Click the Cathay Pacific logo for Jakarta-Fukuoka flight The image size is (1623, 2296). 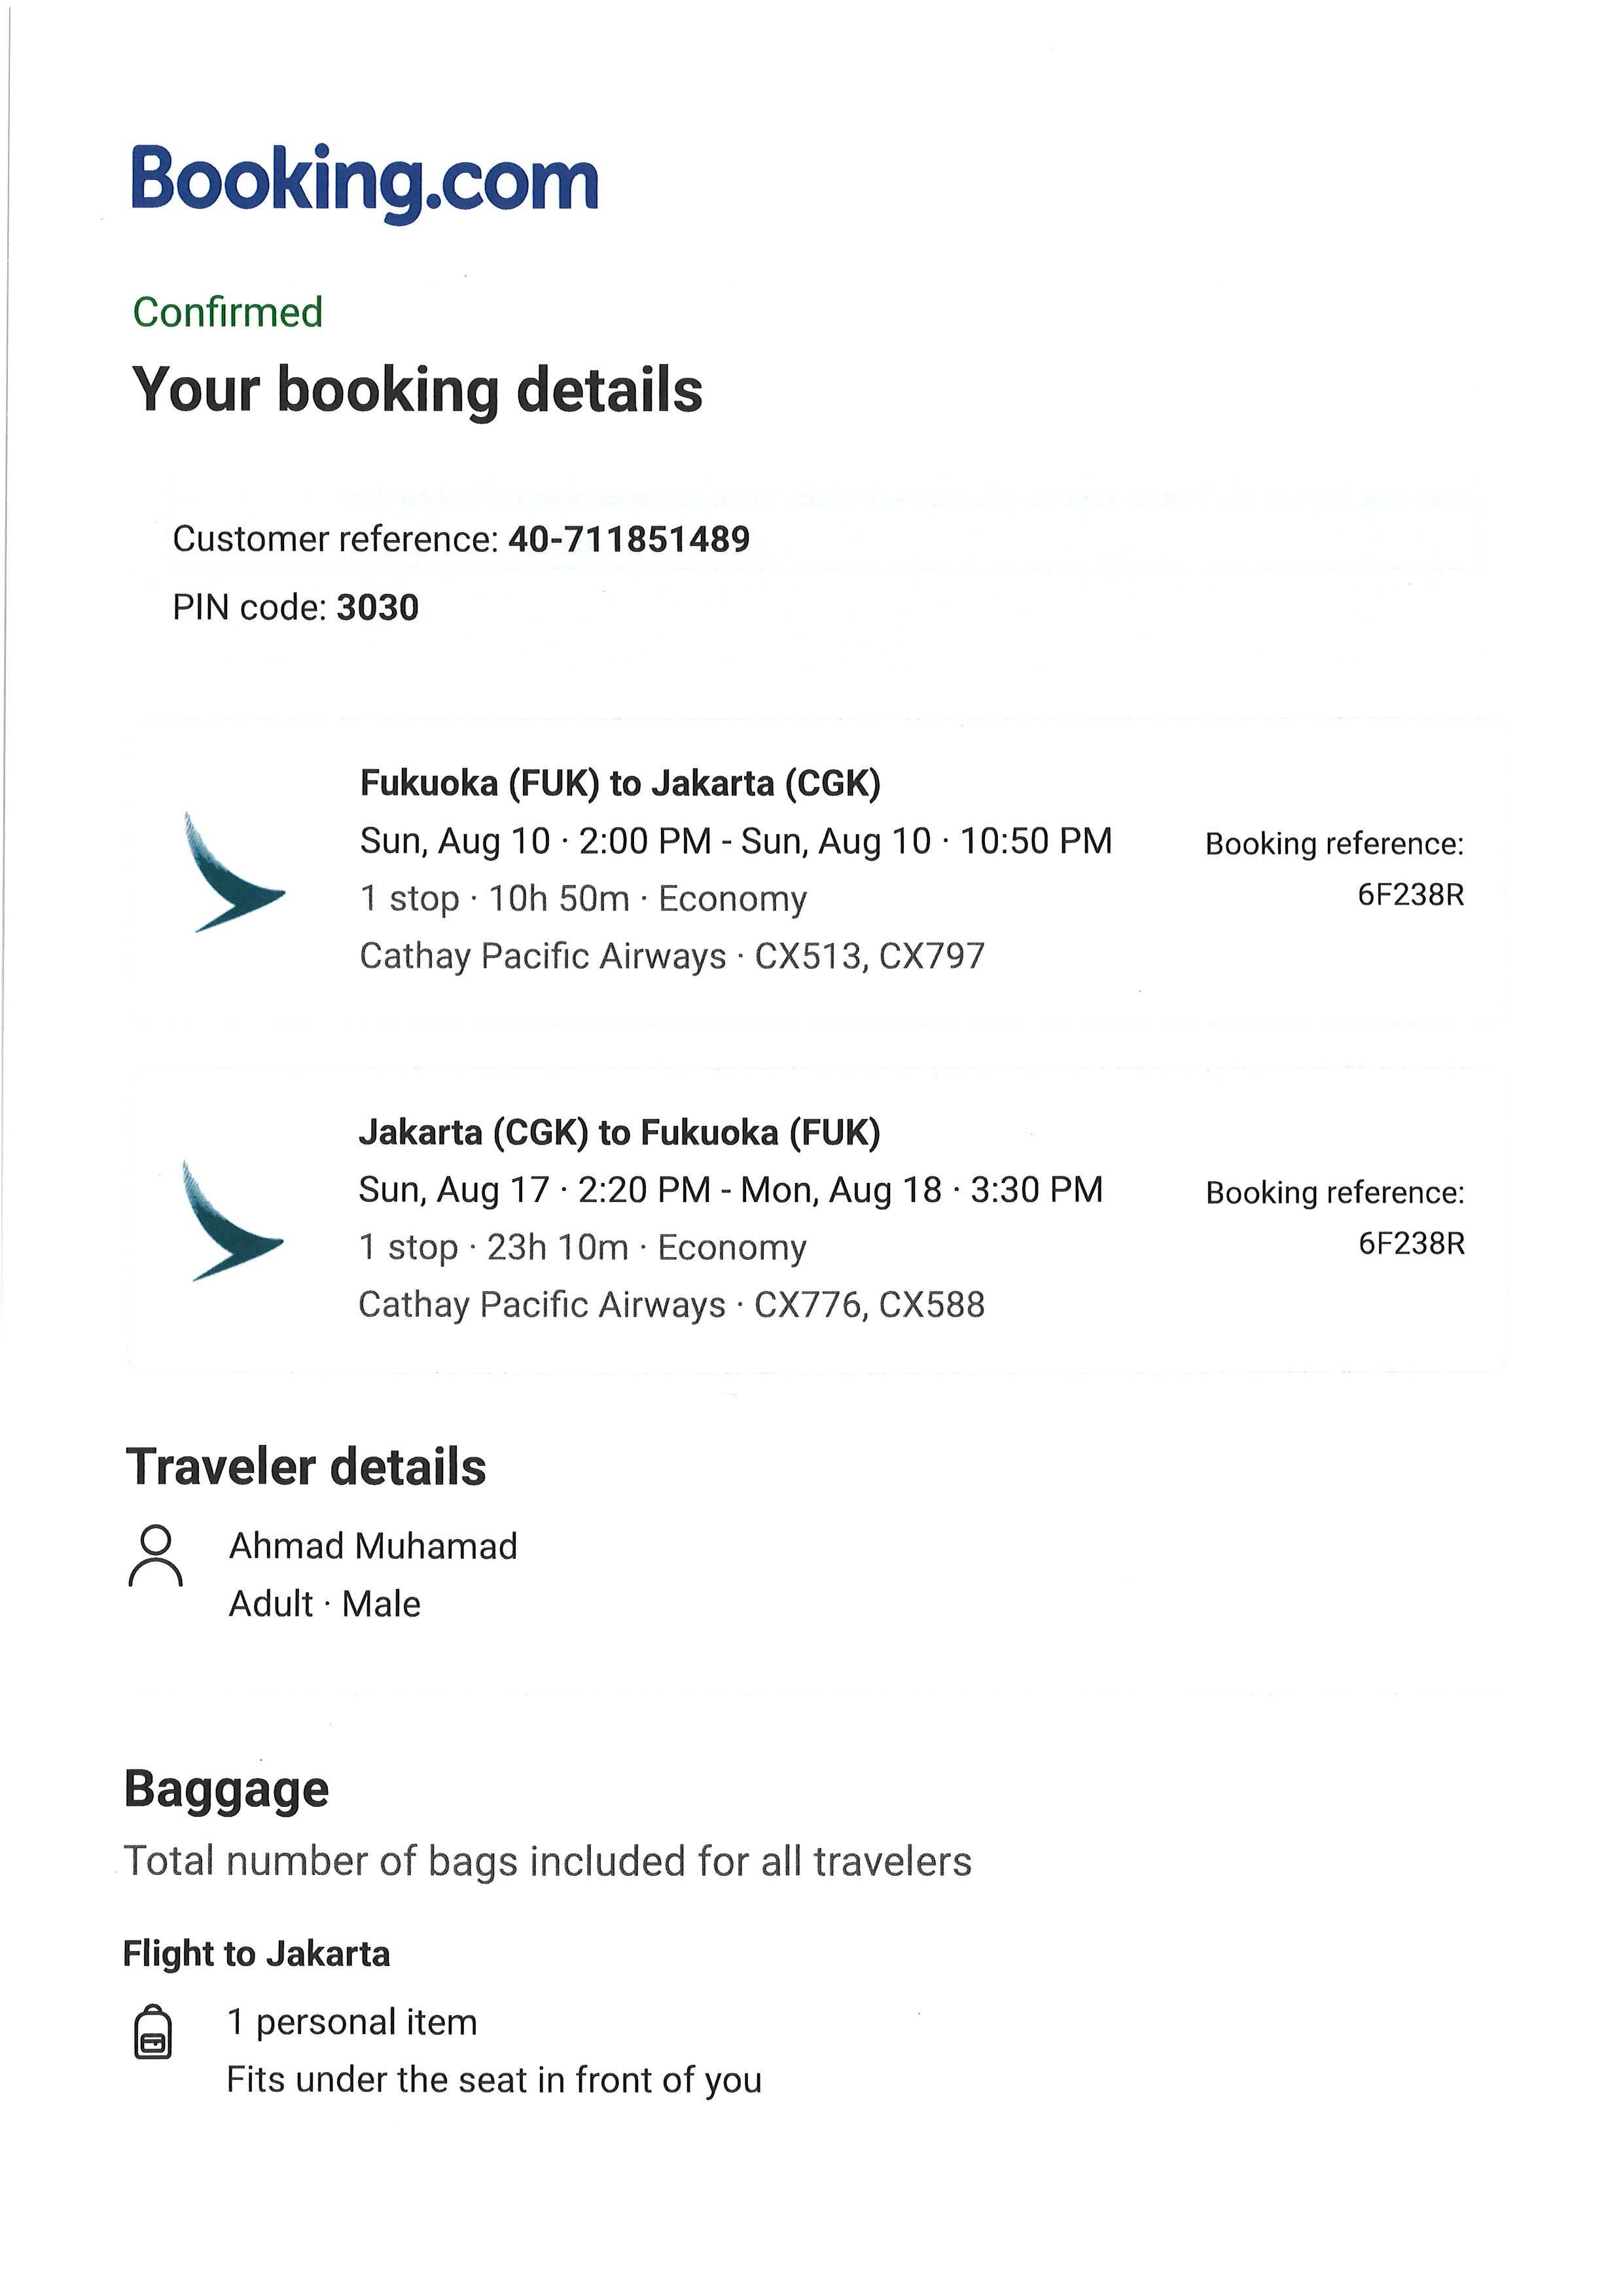click(x=232, y=1221)
